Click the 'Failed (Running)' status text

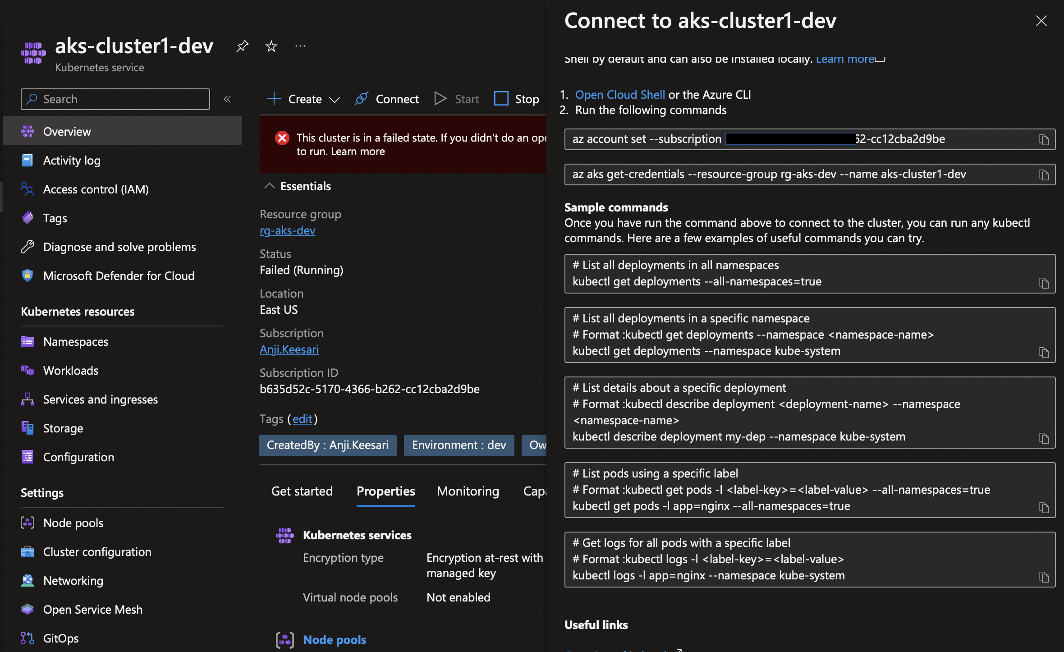point(301,270)
